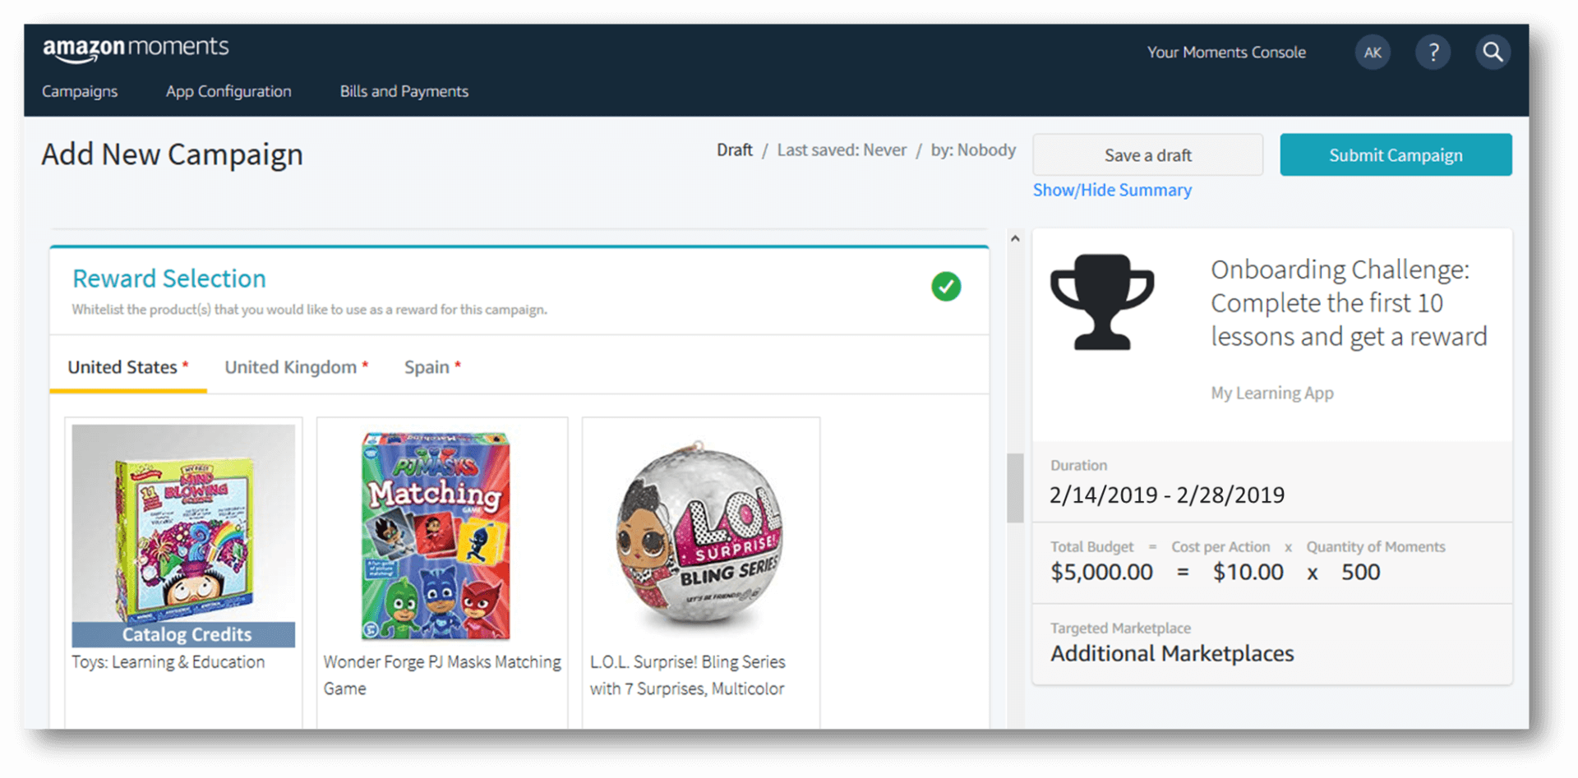This screenshot has width=1578, height=778.
Task: Open Your Moments Console link
Action: (1226, 53)
